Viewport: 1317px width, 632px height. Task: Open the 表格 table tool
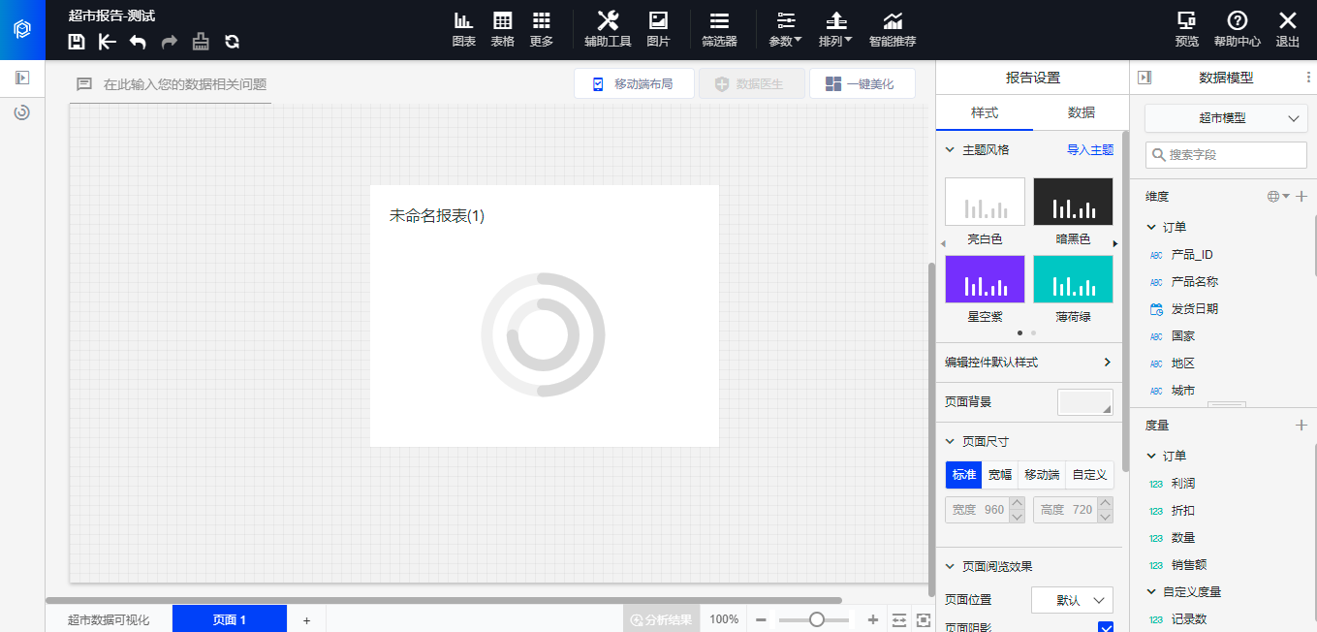[x=502, y=29]
